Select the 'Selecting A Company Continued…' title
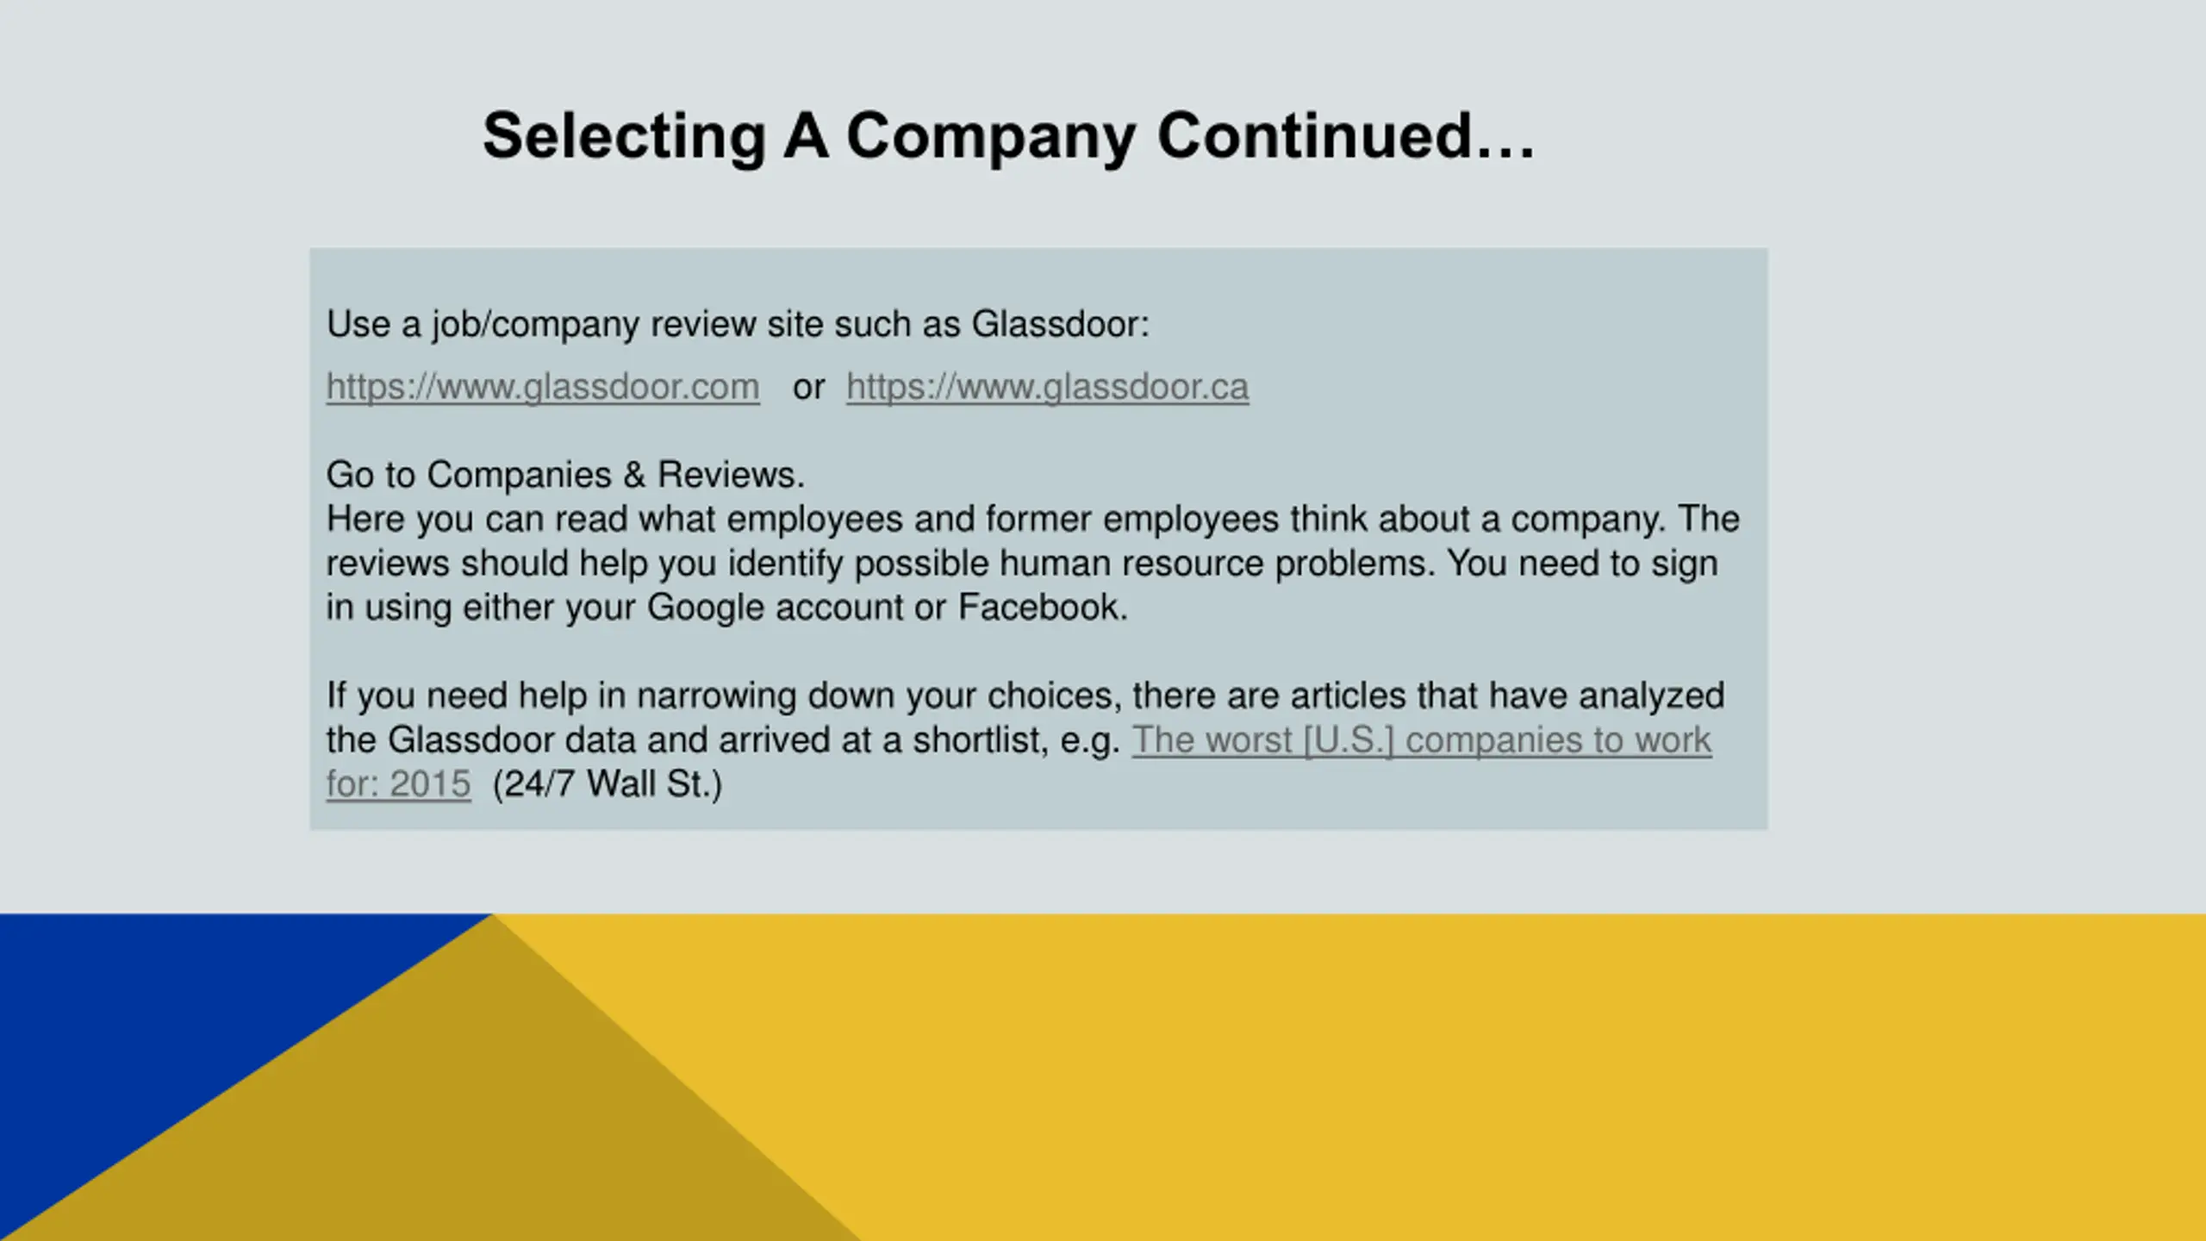2206x1241 pixels. pos(1009,136)
